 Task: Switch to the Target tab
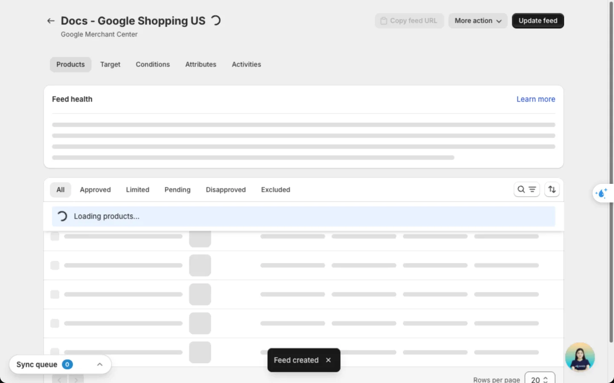110,65
